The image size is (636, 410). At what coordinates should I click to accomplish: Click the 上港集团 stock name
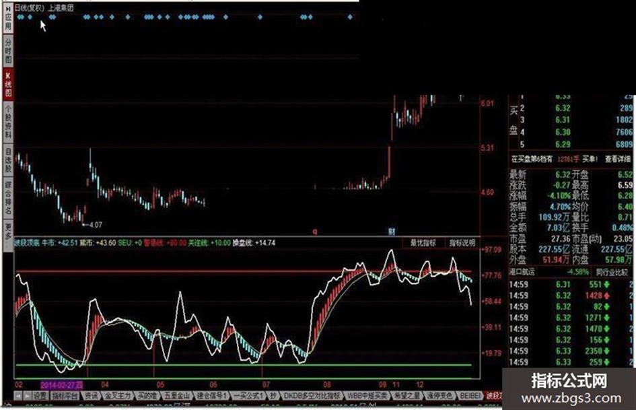click(61, 7)
